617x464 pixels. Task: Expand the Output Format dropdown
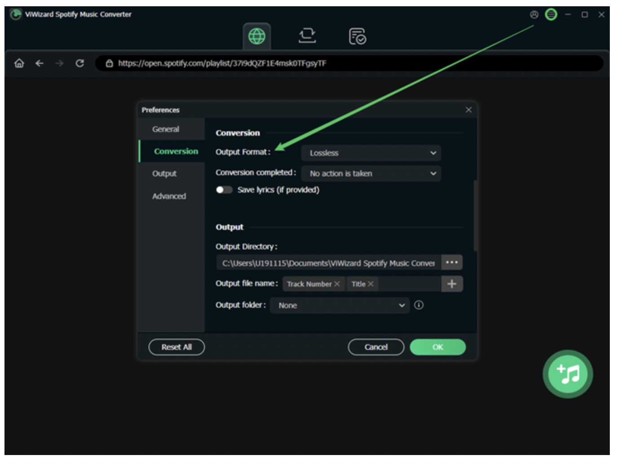(x=371, y=153)
